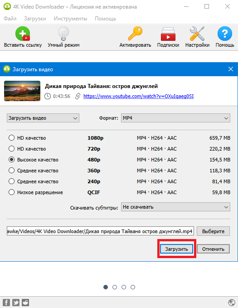The width and height of the screenshot is (238, 308).
Task: Go to fourth page indicator dot
Action: click(133, 287)
